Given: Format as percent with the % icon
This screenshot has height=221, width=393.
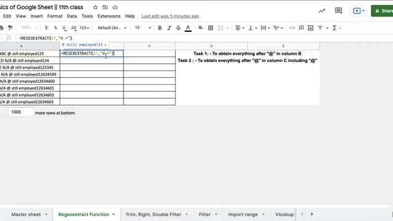Looking at the screenshot, I should click(x=55, y=28).
